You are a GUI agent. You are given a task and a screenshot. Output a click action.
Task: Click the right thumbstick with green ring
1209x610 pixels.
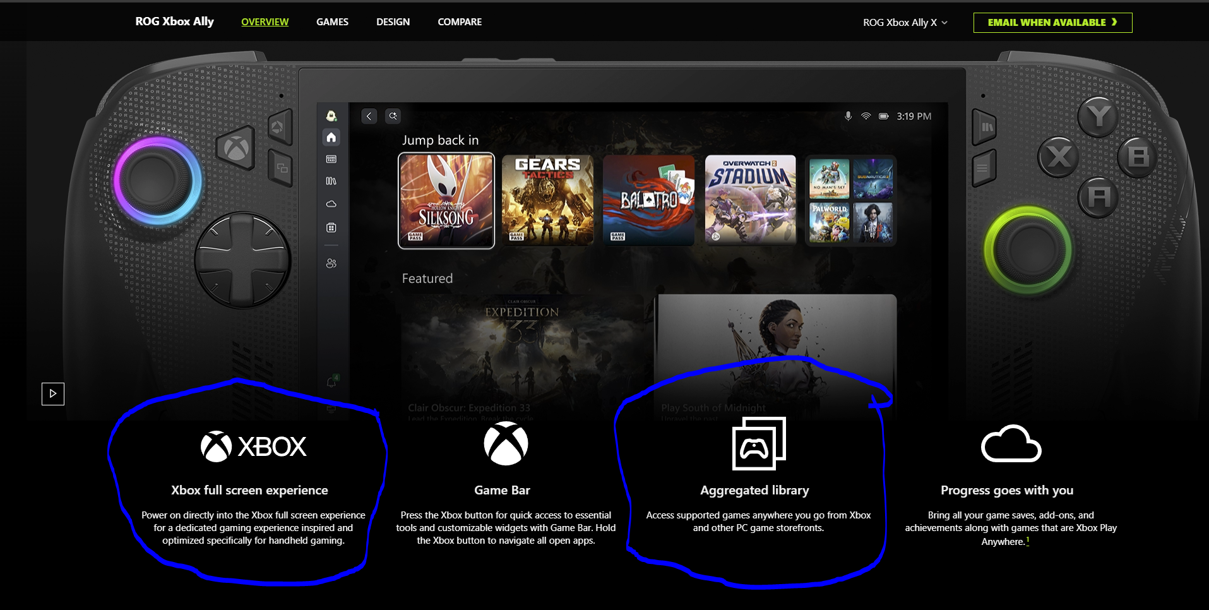[x=1028, y=250]
